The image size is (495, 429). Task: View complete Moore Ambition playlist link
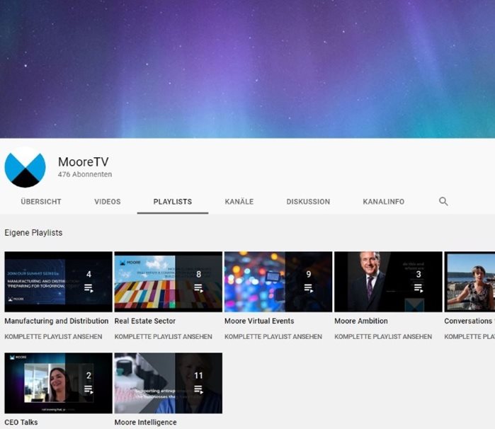point(383,336)
